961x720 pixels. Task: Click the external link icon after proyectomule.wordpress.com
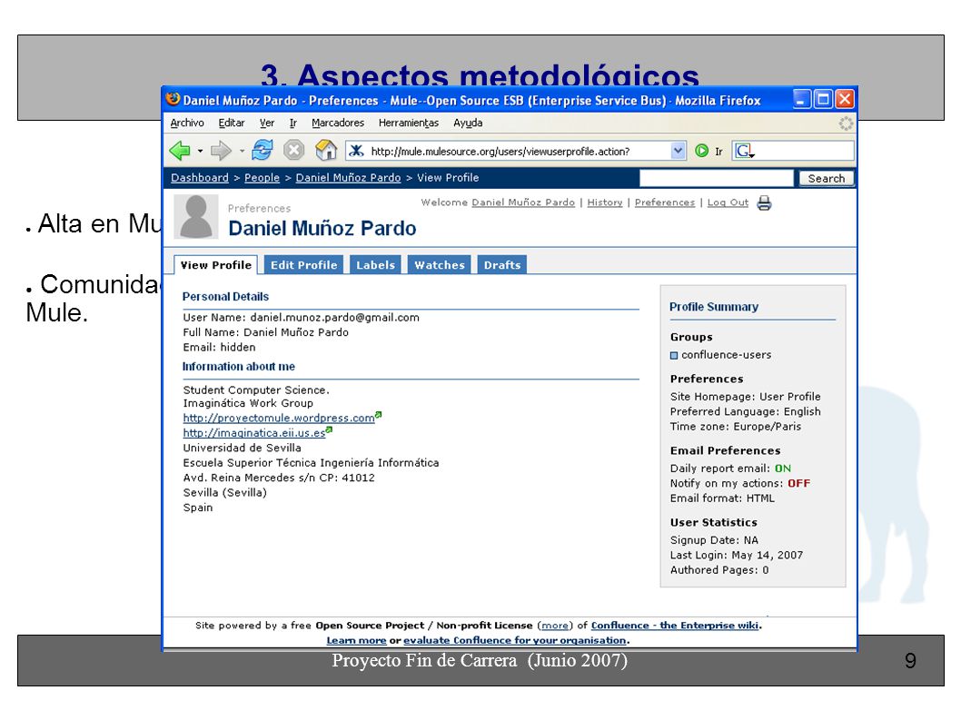(x=379, y=415)
